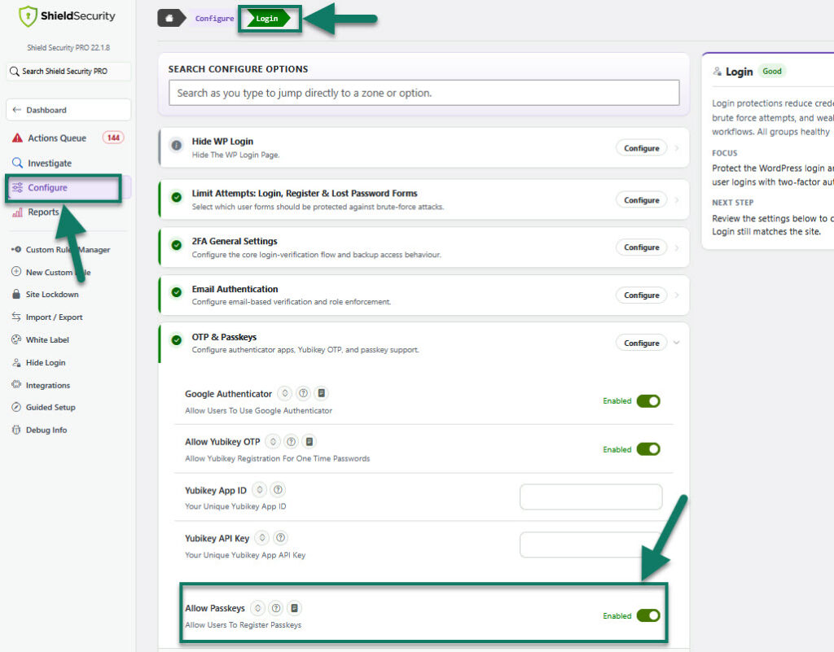
Task: Click Configure button for 2FA General Settings
Action: [x=642, y=247]
